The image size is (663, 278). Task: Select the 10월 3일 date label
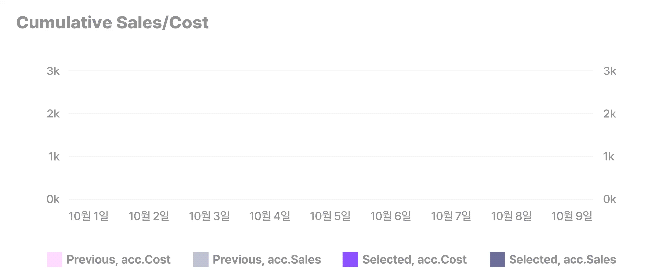click(x=209, y=216)
